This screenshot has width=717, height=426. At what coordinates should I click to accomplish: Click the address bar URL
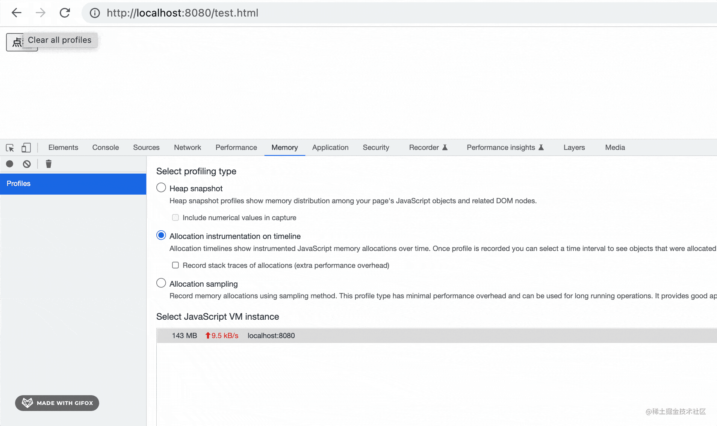pyautogui.click(x=183, y=13)
